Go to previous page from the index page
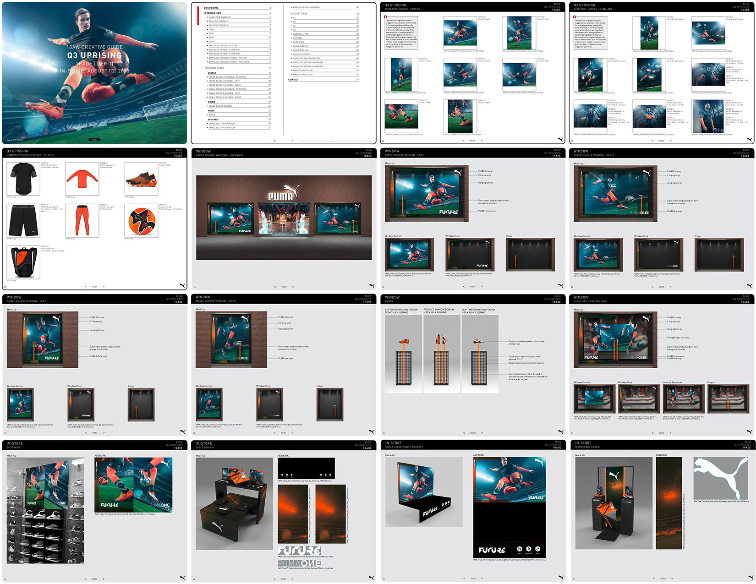The image size is (756, 584). coord(274,141)
